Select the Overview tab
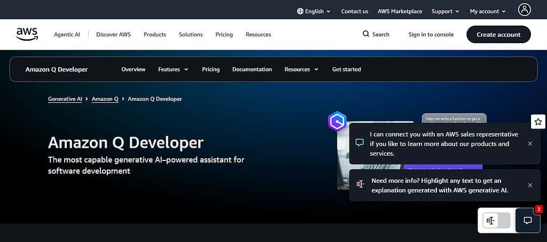Image resolution: width=547 pixels, height=242 pixels. point(133,69)
